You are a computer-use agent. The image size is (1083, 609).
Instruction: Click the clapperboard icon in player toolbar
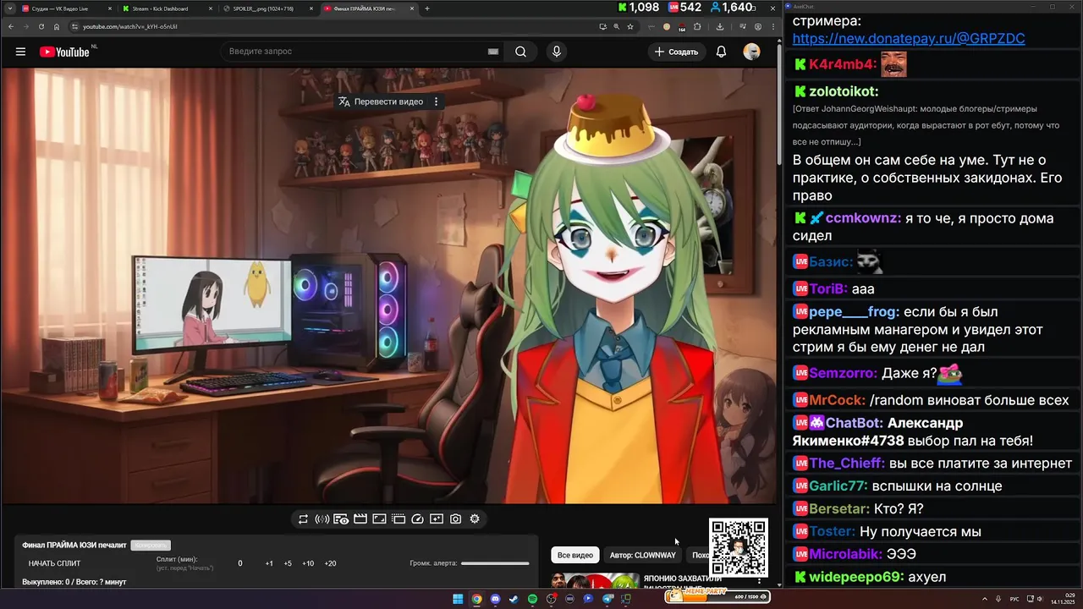click(360, 518)
